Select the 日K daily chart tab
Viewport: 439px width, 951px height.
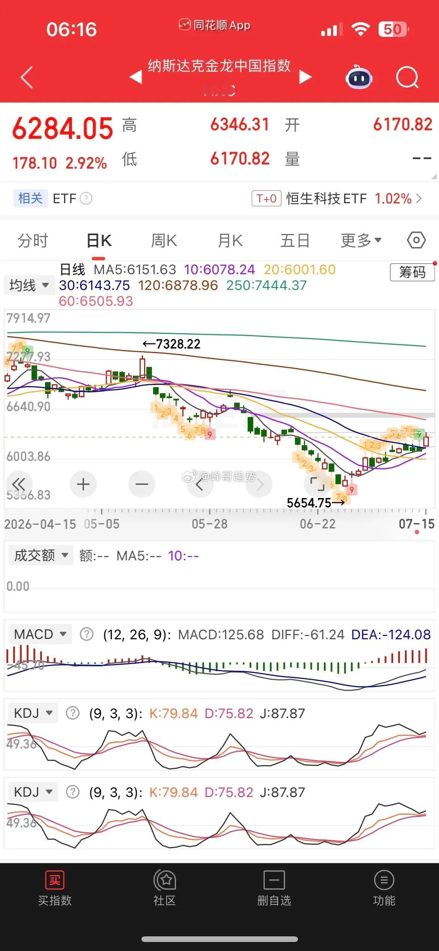99,240
